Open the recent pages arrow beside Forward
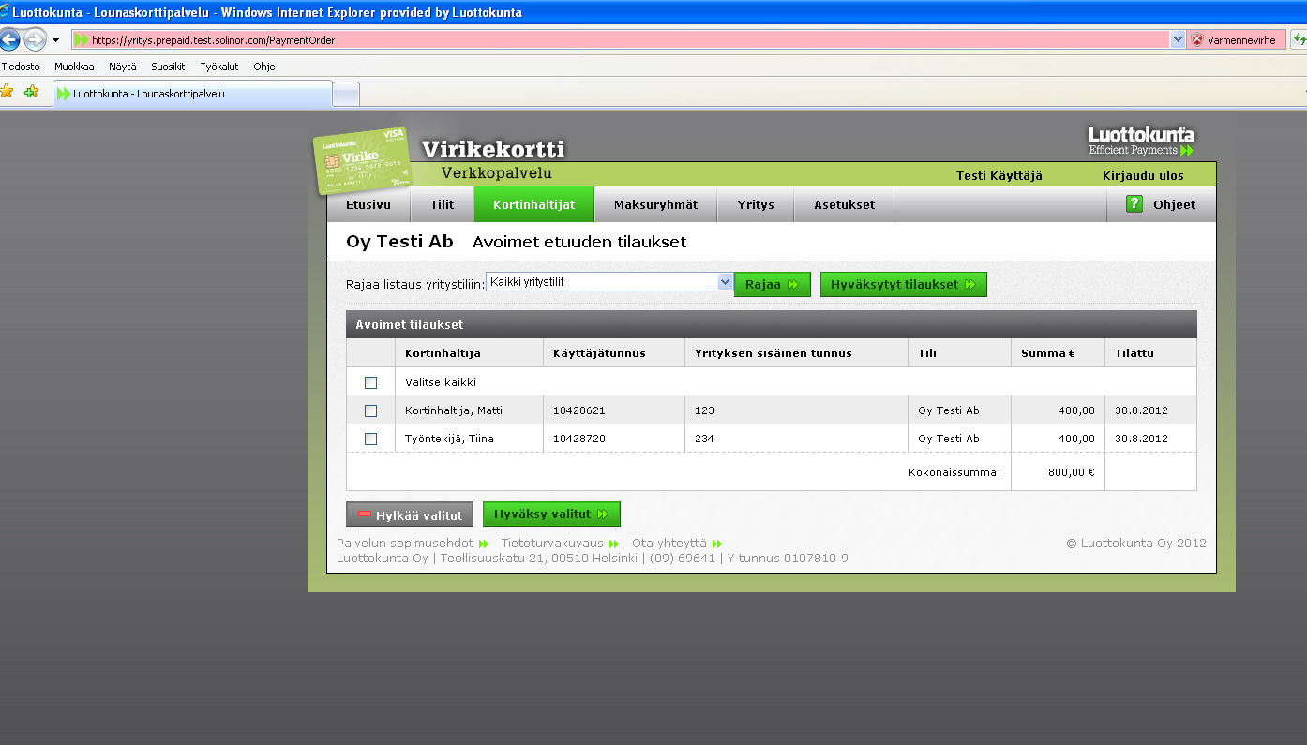The width and height of the screenshot is (1307, 745). coord(55,40)
